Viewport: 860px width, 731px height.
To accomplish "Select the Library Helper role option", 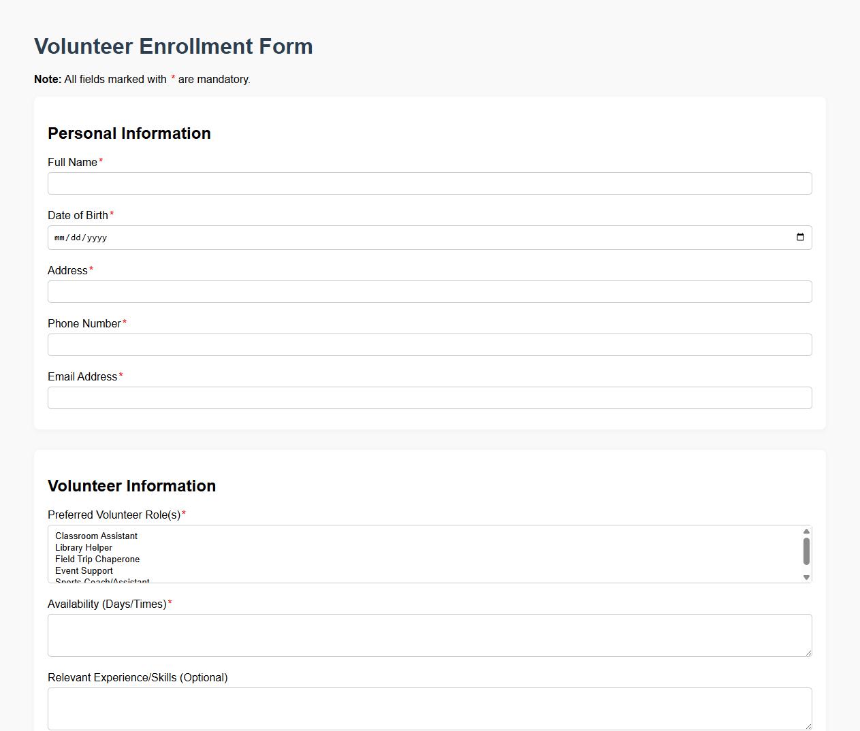I will 84,547.
